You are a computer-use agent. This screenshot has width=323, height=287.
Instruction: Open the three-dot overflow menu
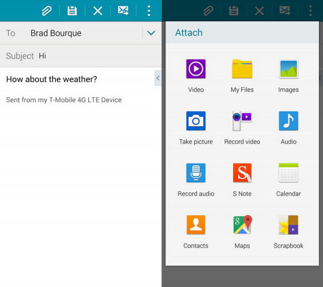[x=149, y=11]
